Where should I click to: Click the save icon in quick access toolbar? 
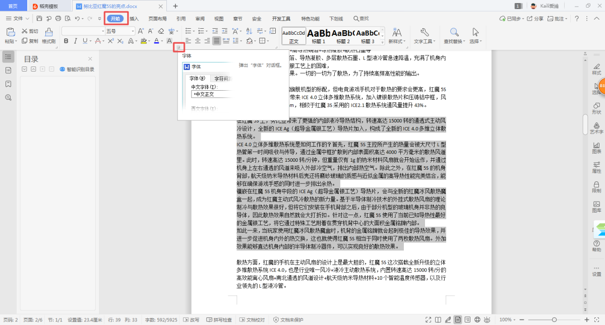[x=40, y=19]
